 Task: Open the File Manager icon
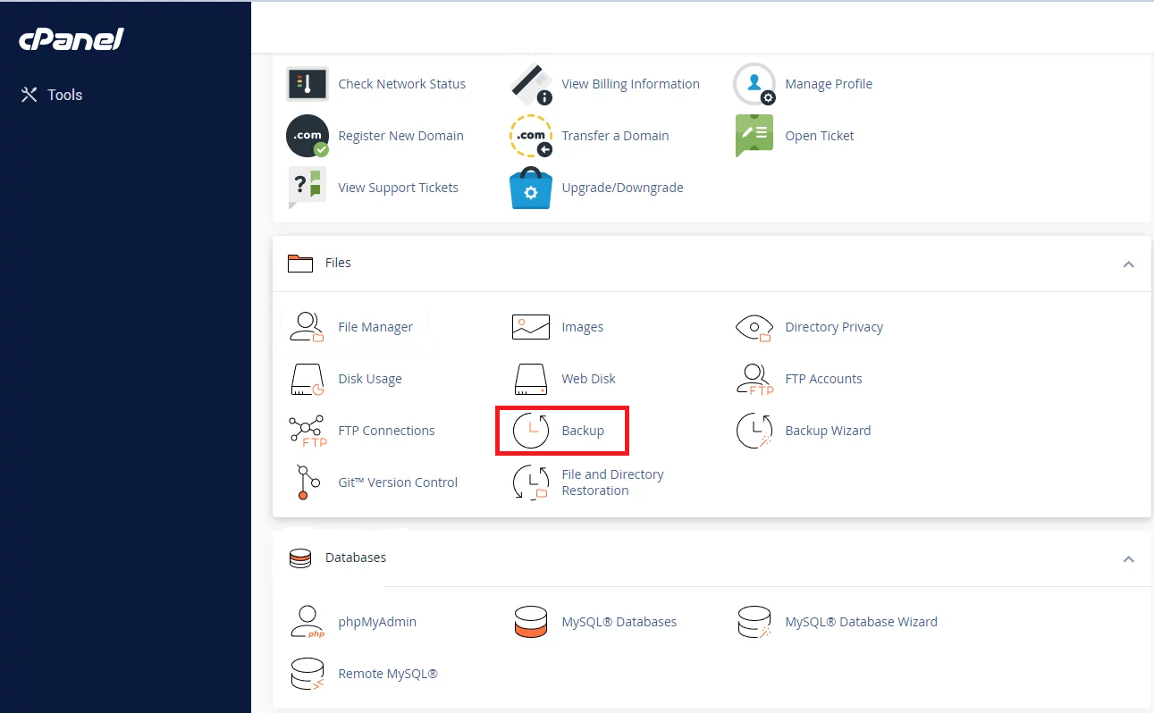coord(307,327)
